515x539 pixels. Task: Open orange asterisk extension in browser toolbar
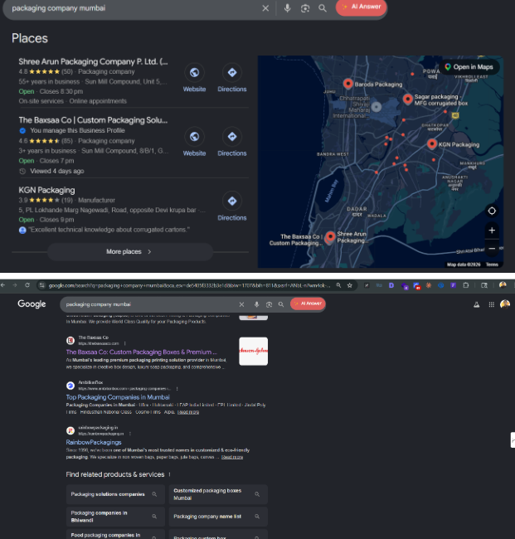(x=429, y=285)
